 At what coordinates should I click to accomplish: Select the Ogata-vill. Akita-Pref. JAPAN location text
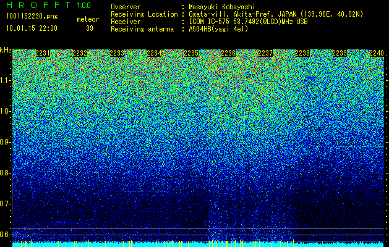pos(276,14)
